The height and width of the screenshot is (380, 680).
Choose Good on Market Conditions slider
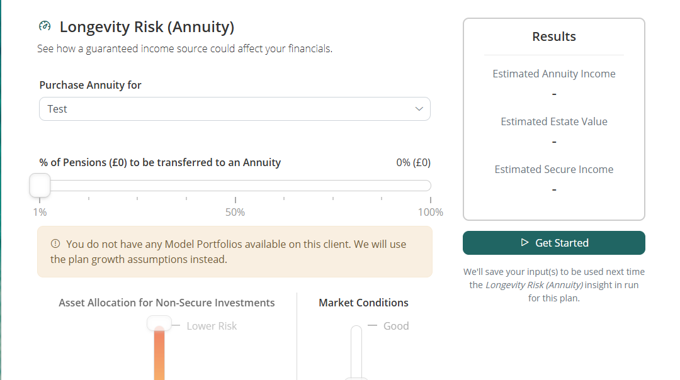click(x=396, y=326)
